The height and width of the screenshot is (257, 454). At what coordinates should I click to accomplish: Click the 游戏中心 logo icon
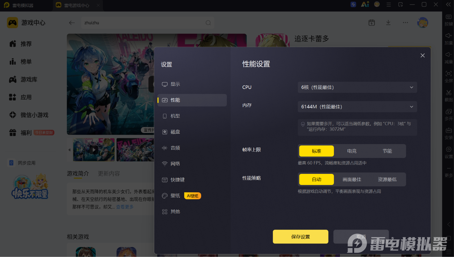click(x=12, y=23)
